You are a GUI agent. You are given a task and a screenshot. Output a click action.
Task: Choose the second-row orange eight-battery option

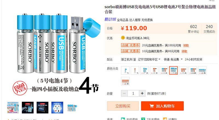coord(125,81)
